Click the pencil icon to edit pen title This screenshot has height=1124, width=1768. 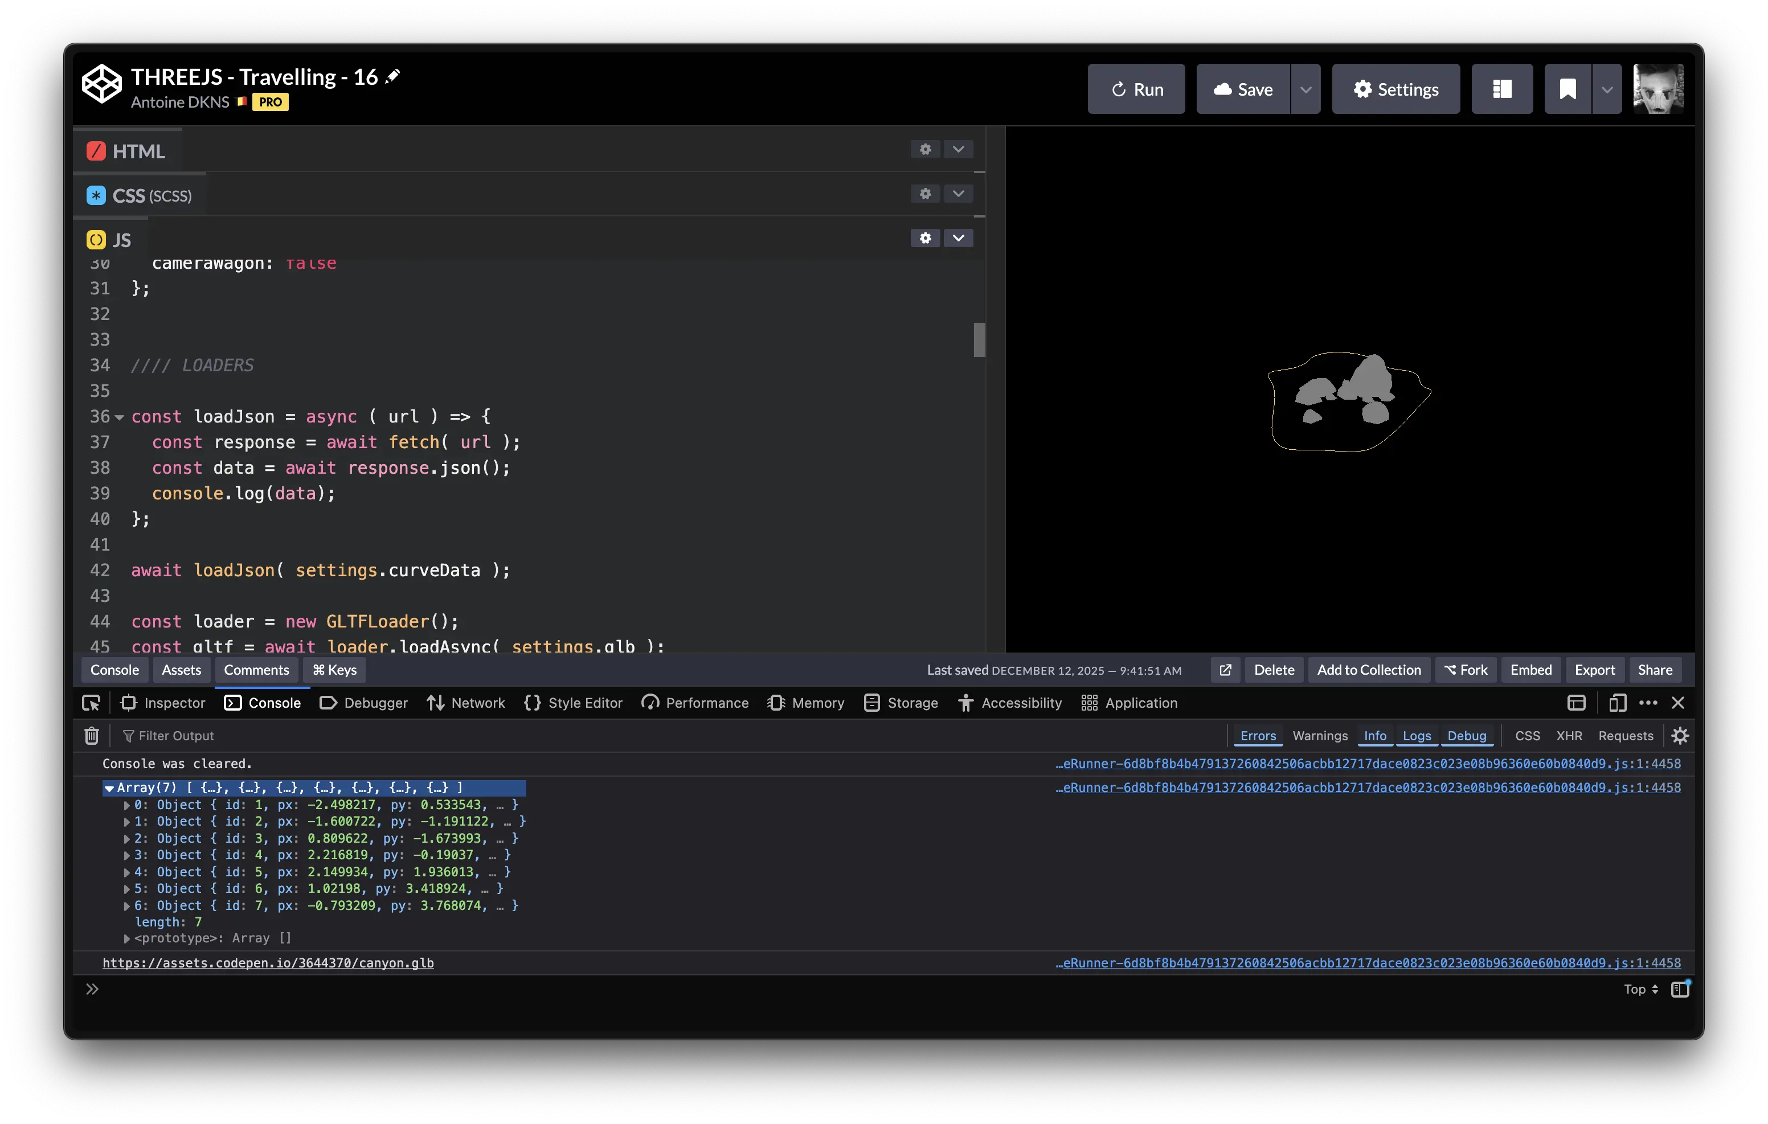point(394,76)
